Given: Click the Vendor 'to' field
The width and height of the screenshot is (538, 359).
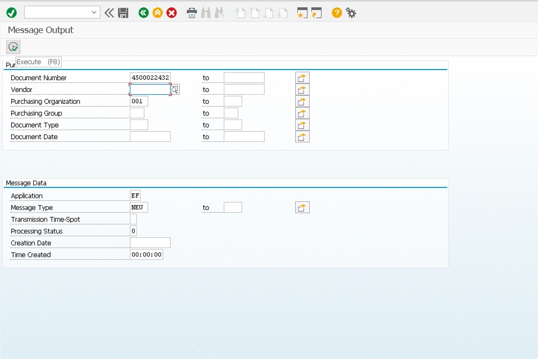Looking at the screenshot, I should [244, 90].
